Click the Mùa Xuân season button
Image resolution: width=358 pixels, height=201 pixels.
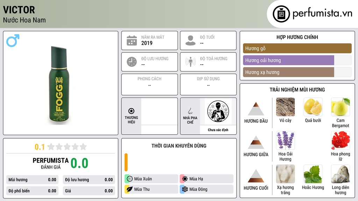151,179
